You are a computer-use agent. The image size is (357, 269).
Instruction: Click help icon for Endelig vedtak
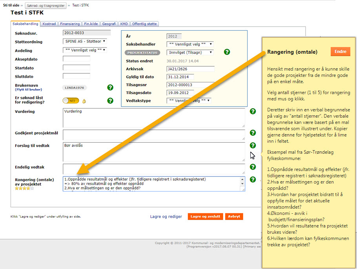pyautogui.click(x=253, y=167)
